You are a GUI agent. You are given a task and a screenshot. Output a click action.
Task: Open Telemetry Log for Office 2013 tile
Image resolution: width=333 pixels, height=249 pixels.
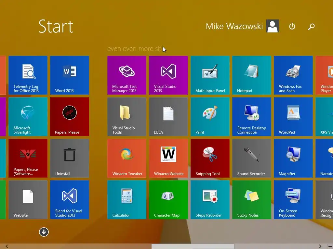(28, 75)
